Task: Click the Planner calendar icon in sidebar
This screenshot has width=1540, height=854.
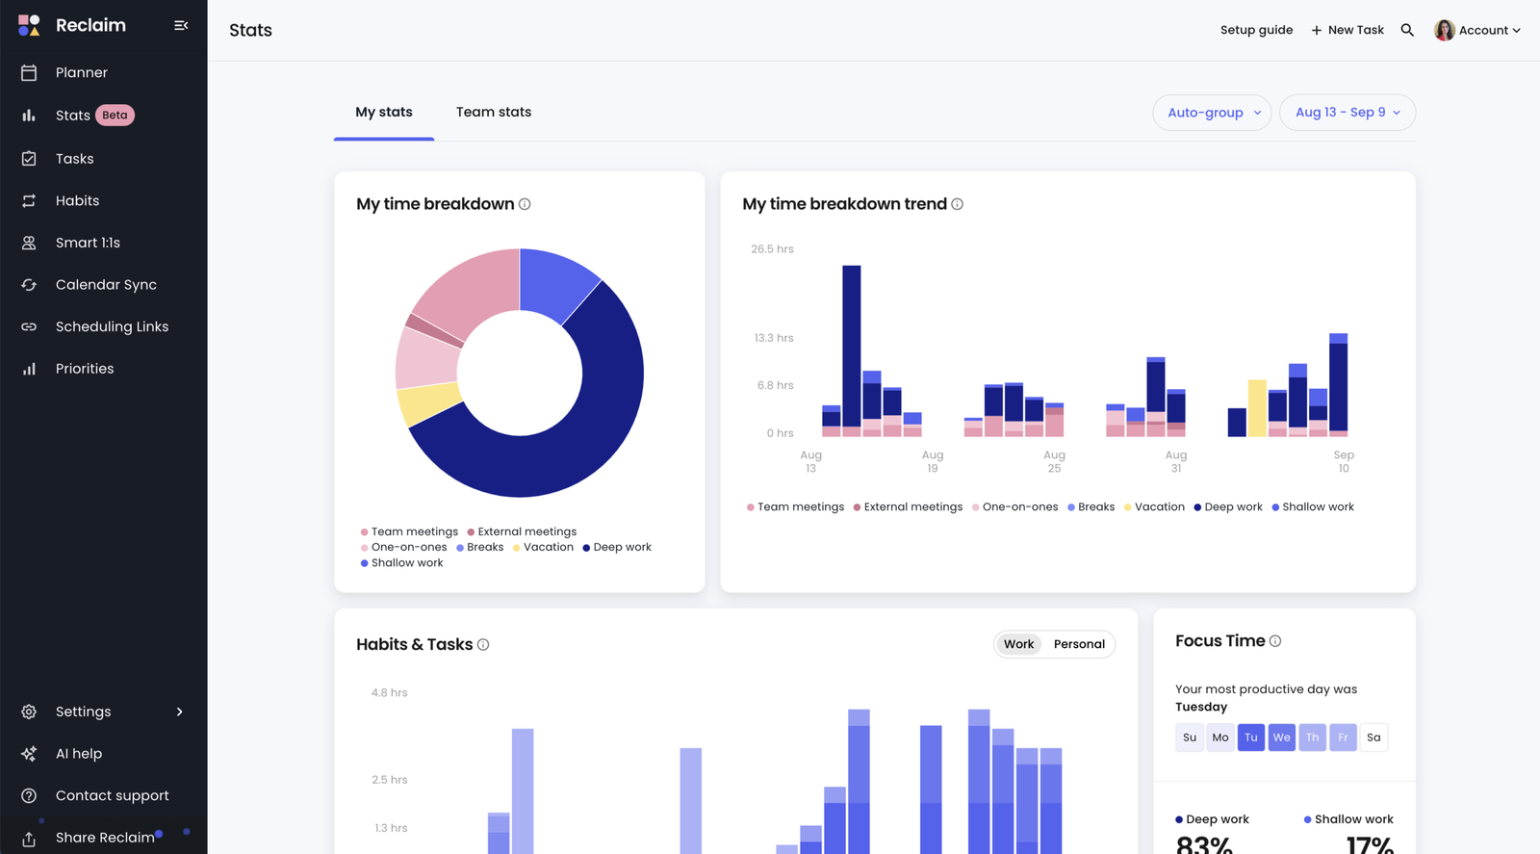Action: click(x=29, y=73)
